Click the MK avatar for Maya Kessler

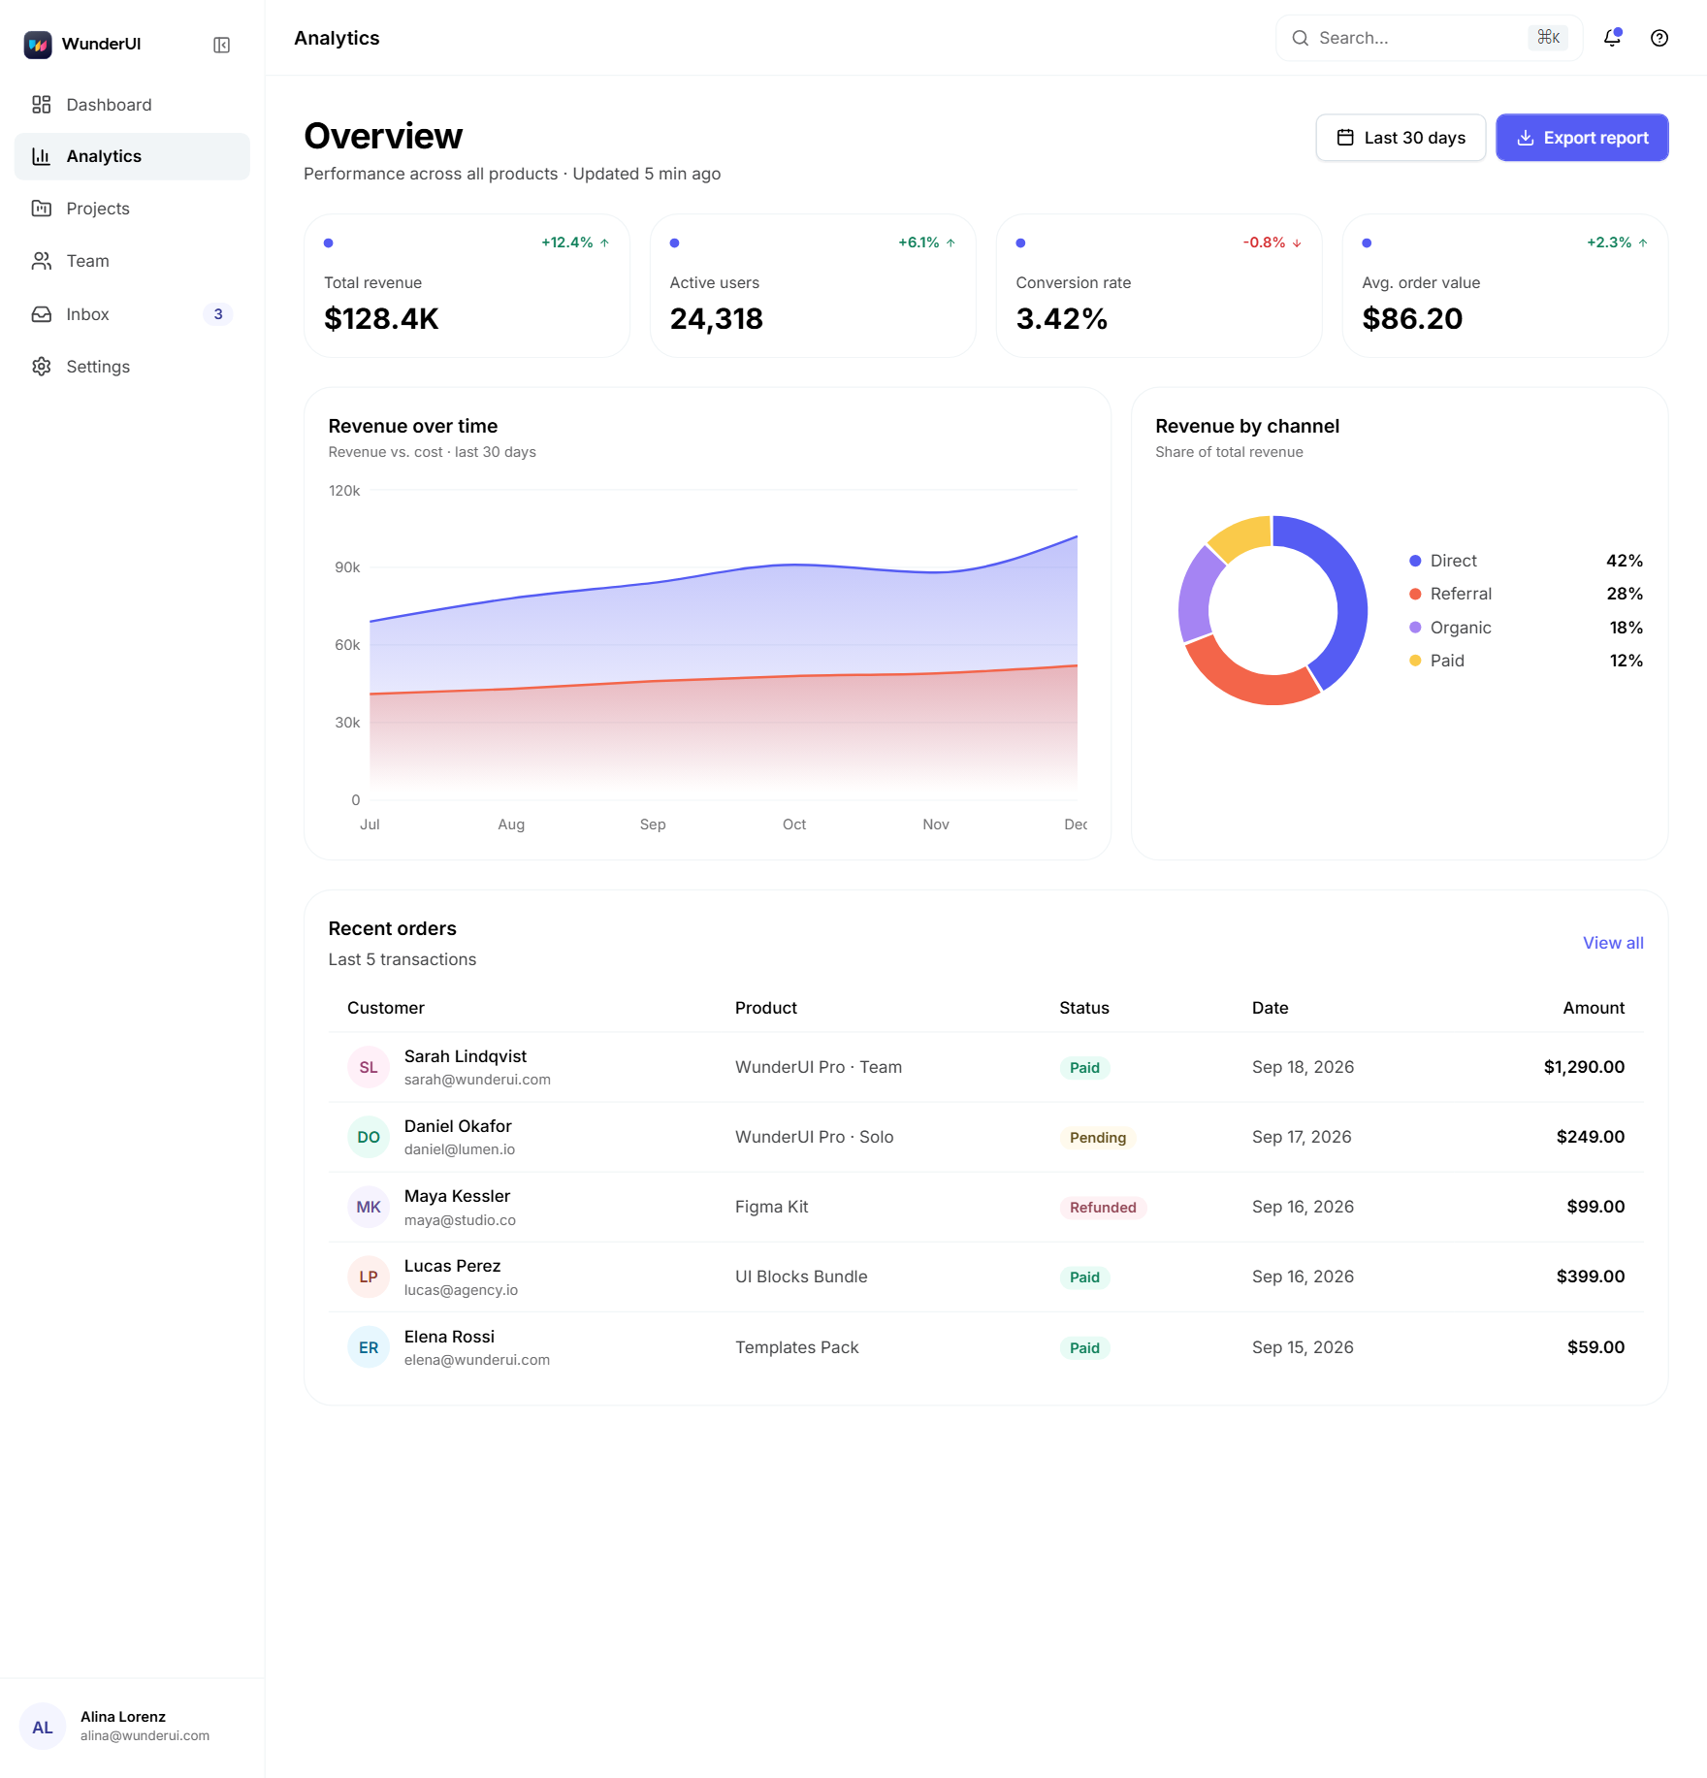[x=369, y=1207]
